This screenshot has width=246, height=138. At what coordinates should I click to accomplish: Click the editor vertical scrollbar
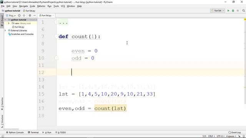tap(245, 62)
